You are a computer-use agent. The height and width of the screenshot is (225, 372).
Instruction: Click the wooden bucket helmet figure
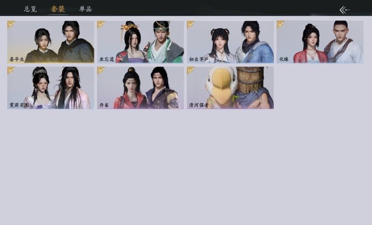coord(254,88)
